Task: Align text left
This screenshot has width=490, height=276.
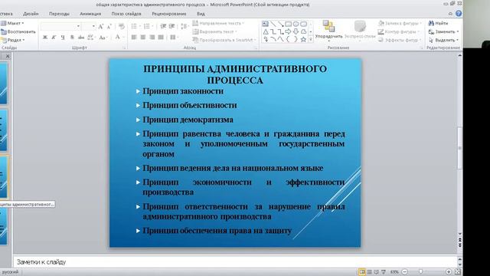Action: pos(134,38)
